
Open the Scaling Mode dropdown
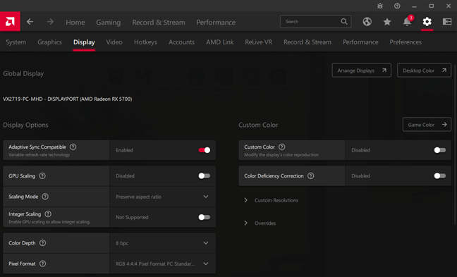pos(163,197)
